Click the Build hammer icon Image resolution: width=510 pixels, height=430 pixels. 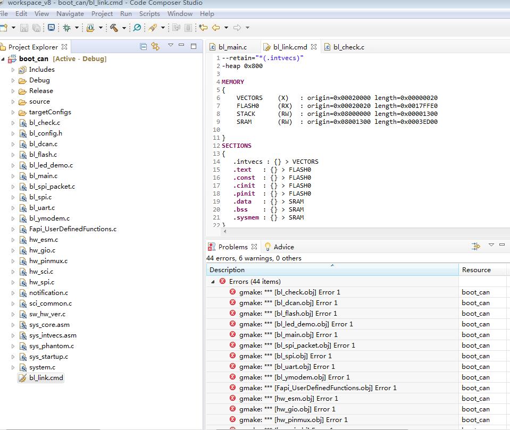coord(114,28)
